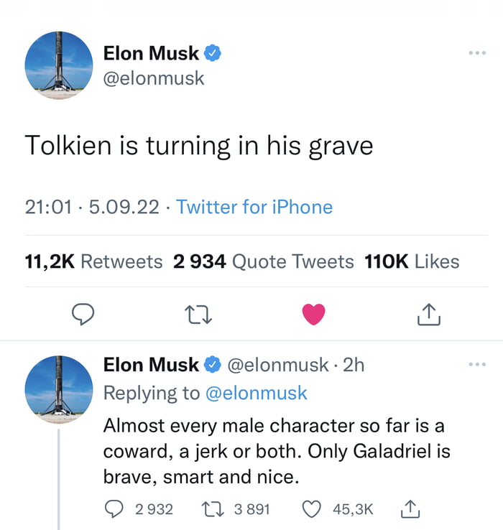Open the reply tweet's 2h timestamp

354,365
